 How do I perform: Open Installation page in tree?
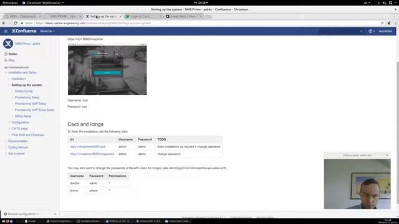(x=19, y=79)
